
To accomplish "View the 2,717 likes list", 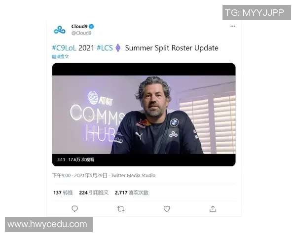I will click(x=132, y=193).
